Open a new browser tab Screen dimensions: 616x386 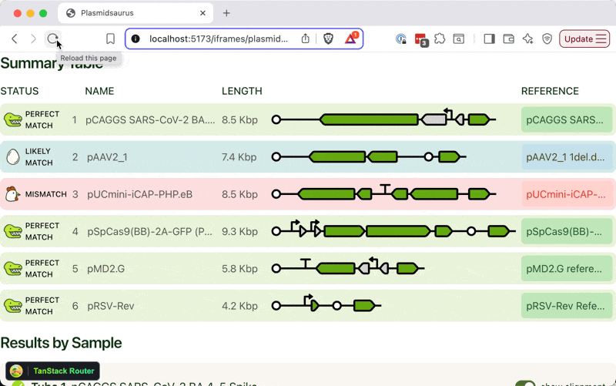[226, 13]
